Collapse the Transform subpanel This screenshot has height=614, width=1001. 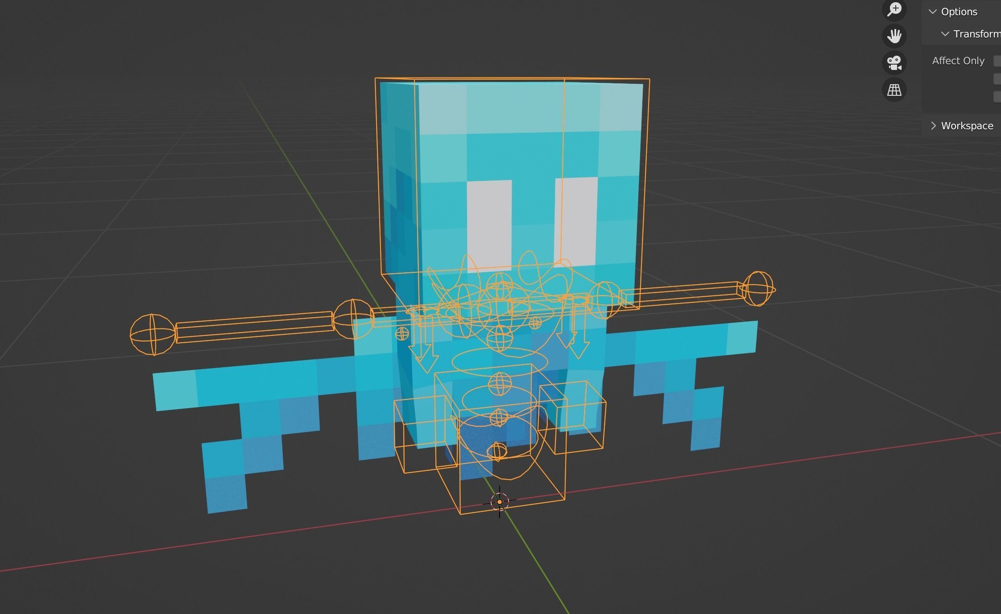pyautogui.click(x=945, y=34)
